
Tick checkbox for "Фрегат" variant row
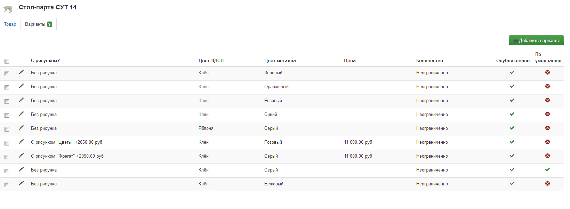click(x=7, y=157)
